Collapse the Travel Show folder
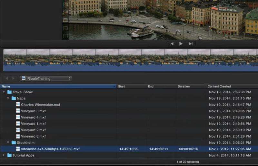 click(4, 92)
